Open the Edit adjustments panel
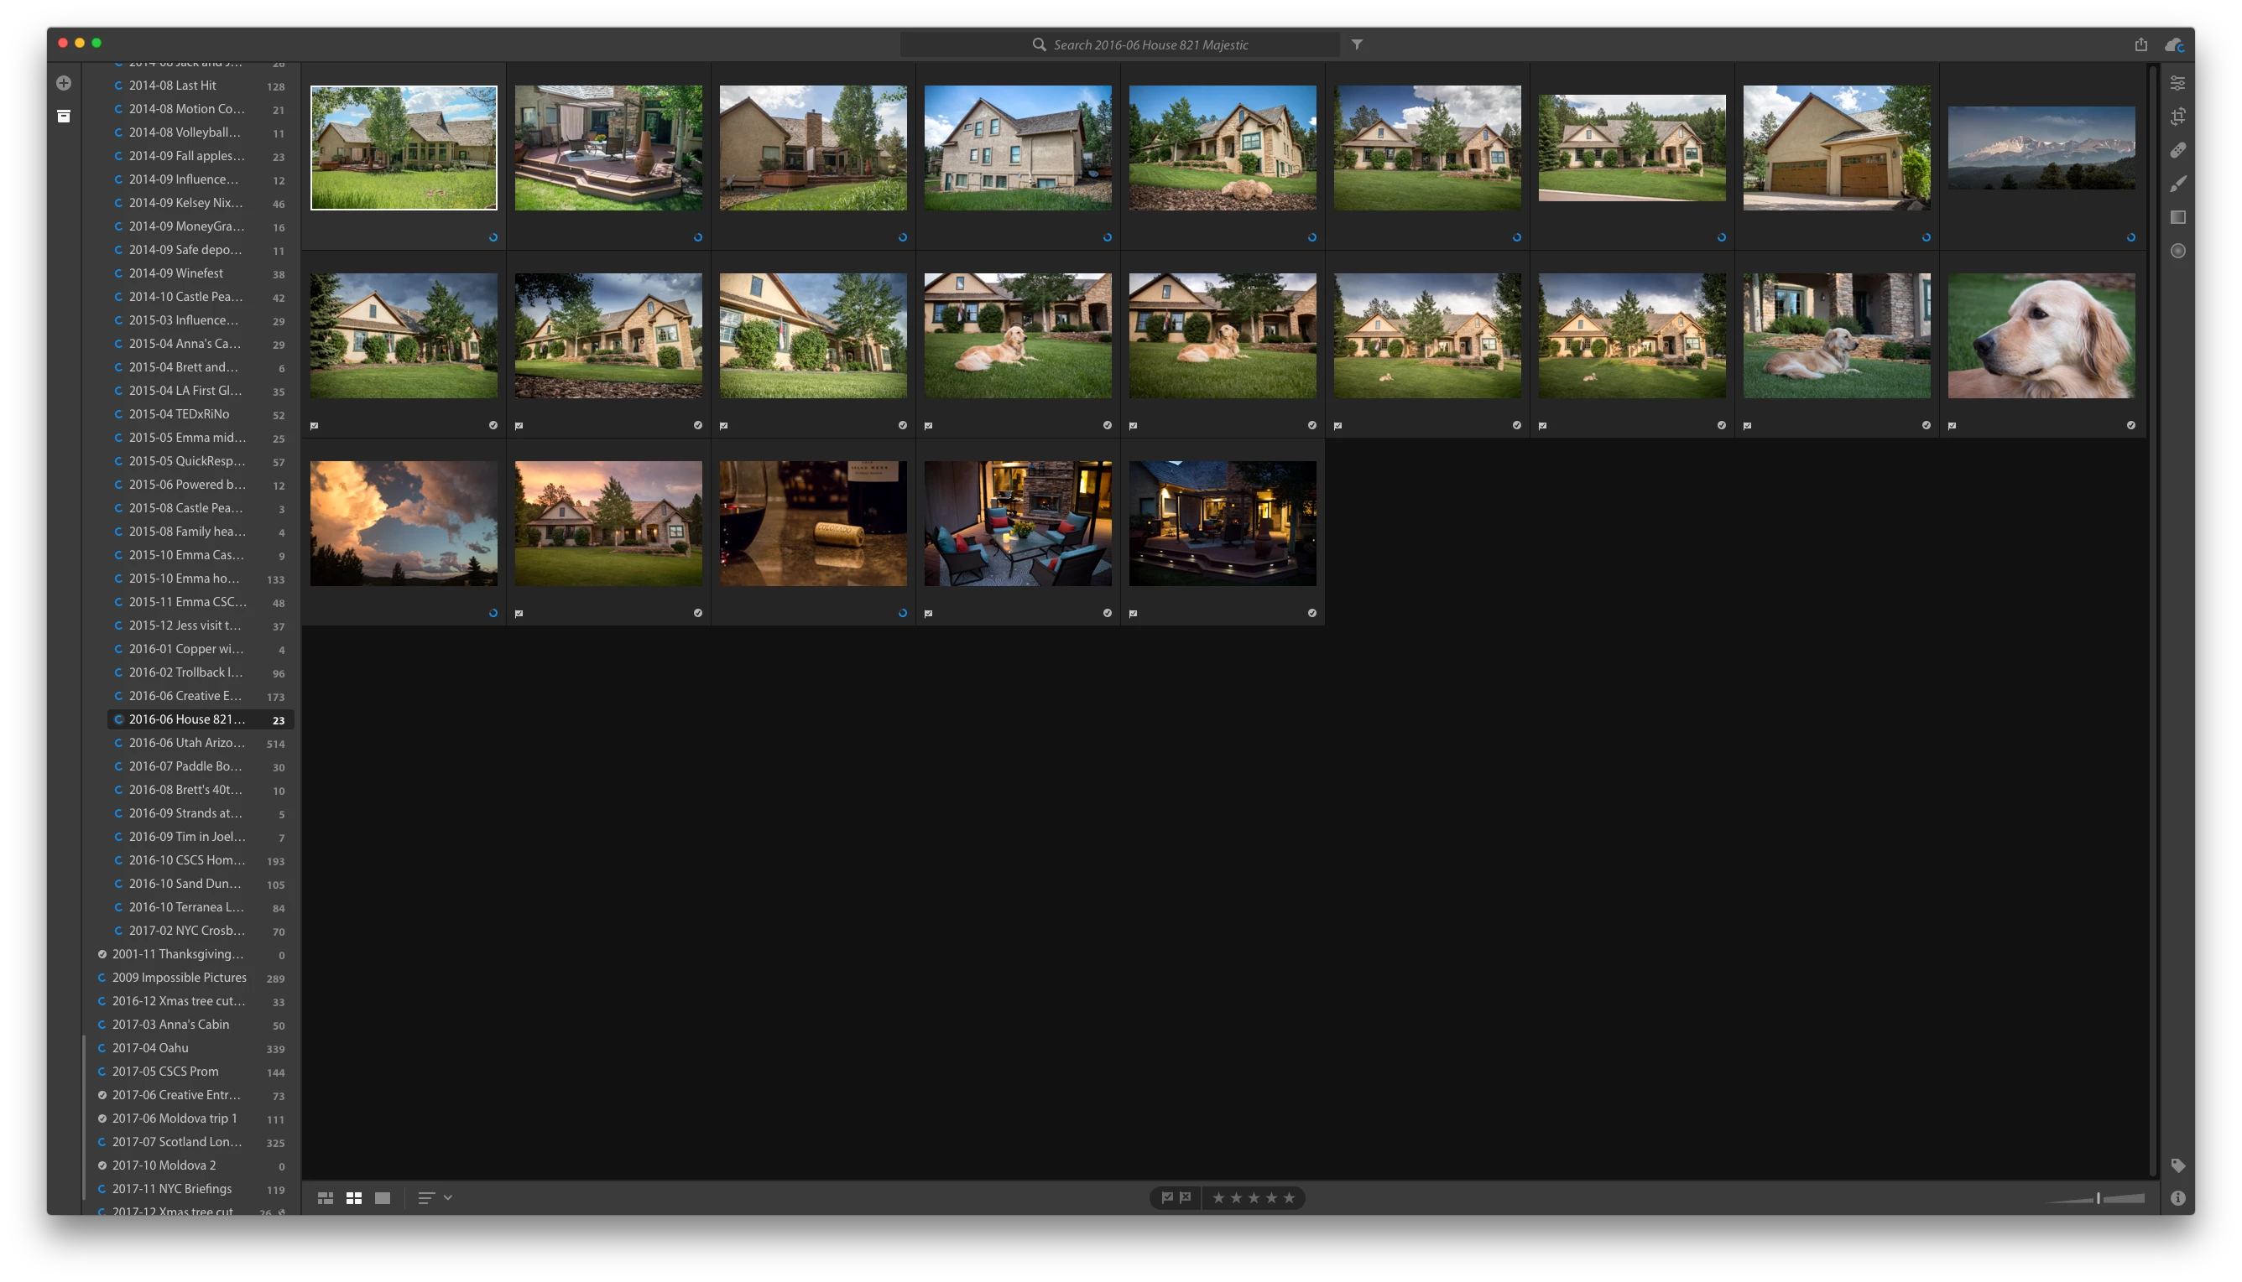The image size is (2242, 1282). tap(2177, 83)
